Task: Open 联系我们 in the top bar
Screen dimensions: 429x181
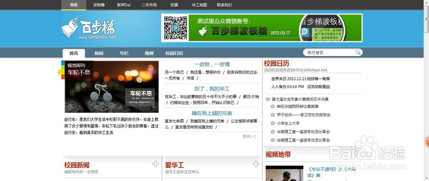Action: click(225, 5)
